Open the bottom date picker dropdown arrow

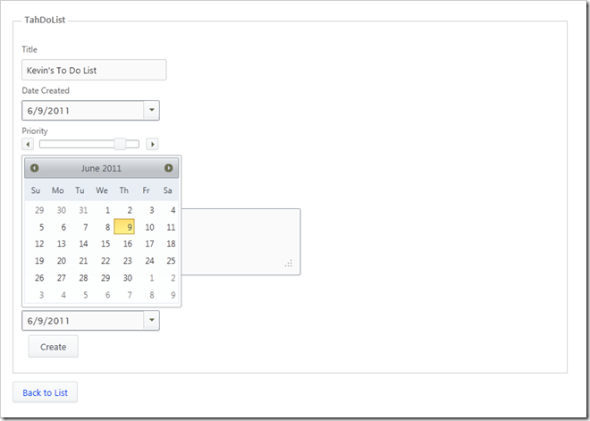click(x=152, y=320)
